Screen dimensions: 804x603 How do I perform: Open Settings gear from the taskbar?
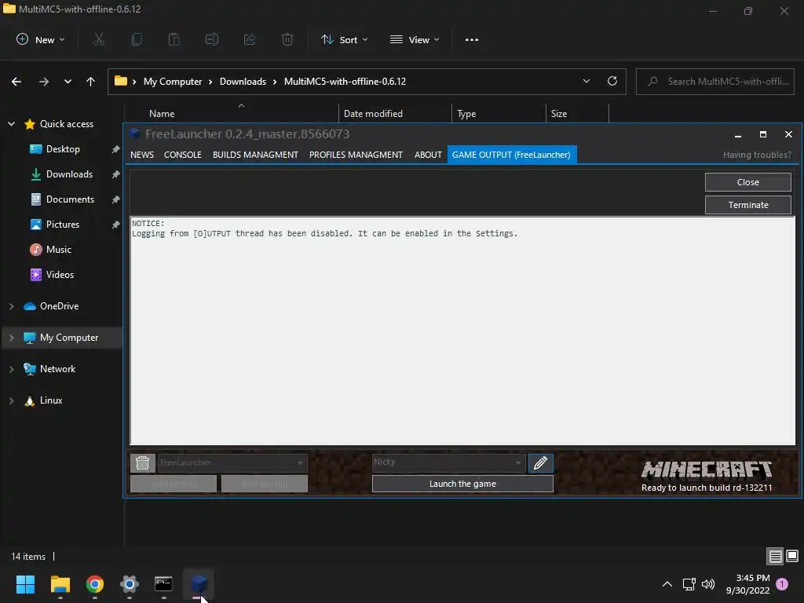pyautogui.click(x=130, y=584)
